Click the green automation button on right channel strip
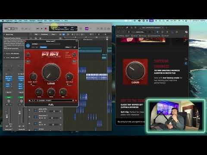 (x=21, y=97)
